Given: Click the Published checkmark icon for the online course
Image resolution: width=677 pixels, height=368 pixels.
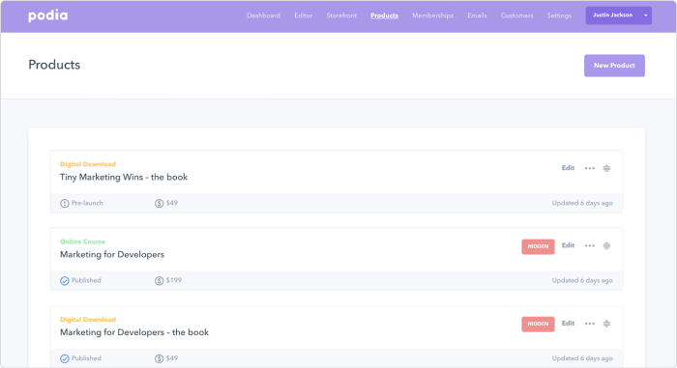Looking at the screenshot, I should point(65,281).
